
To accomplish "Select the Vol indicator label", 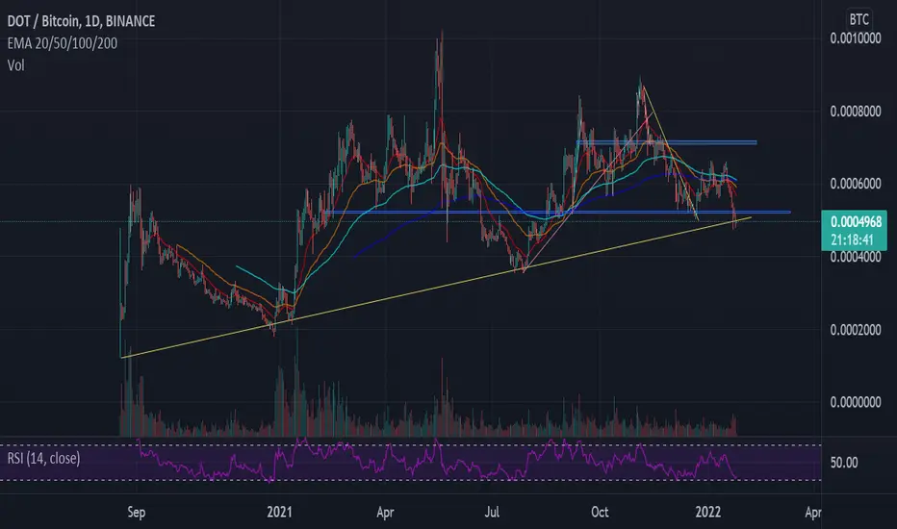I will pos(15,65).
